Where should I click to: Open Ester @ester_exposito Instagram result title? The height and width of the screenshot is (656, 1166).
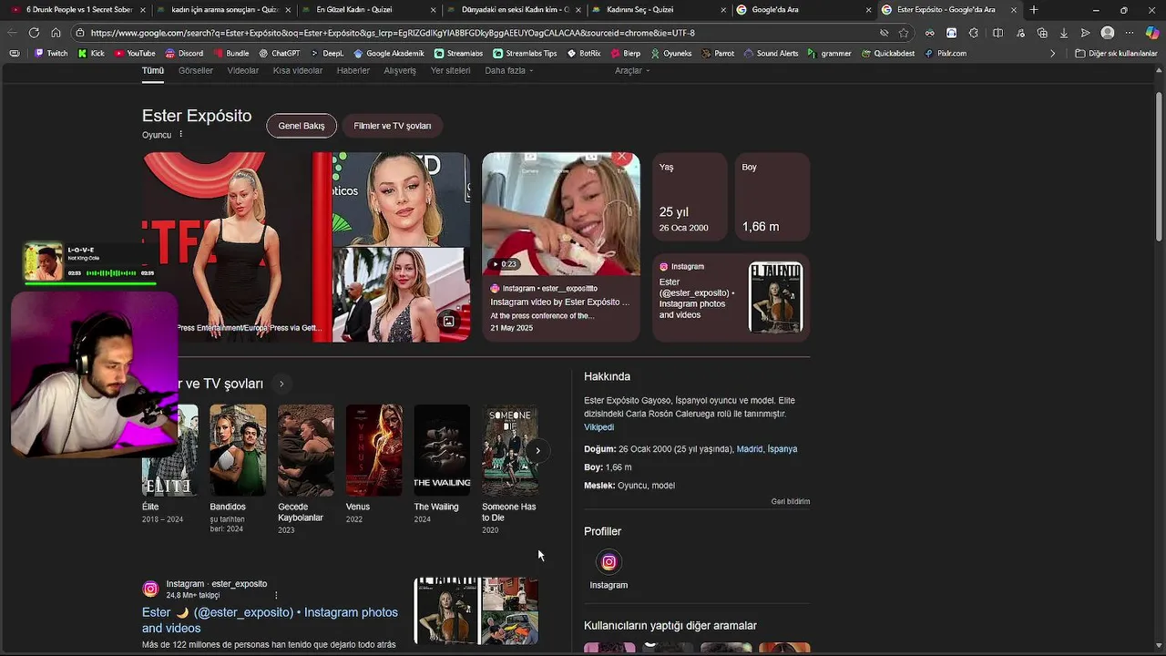tap(270, 620)
